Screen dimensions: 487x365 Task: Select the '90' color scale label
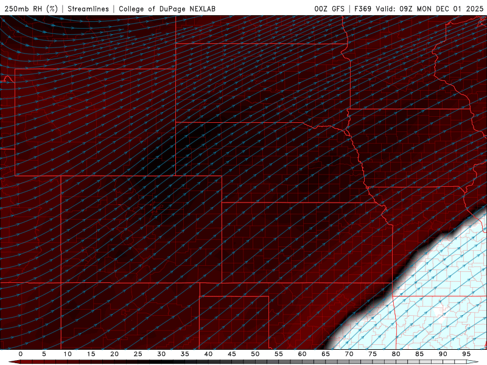443,354
